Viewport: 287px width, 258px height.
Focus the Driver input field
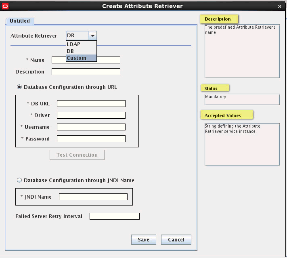91,115
